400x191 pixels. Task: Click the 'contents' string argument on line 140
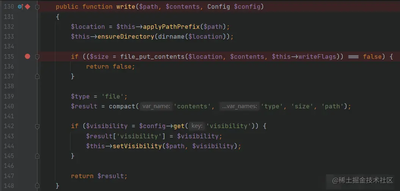pos(192,106)
